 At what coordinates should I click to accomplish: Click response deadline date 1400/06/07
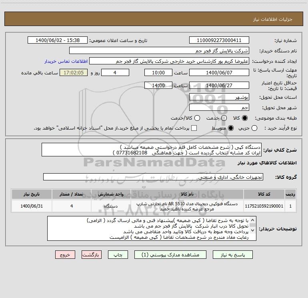point(219,72)
